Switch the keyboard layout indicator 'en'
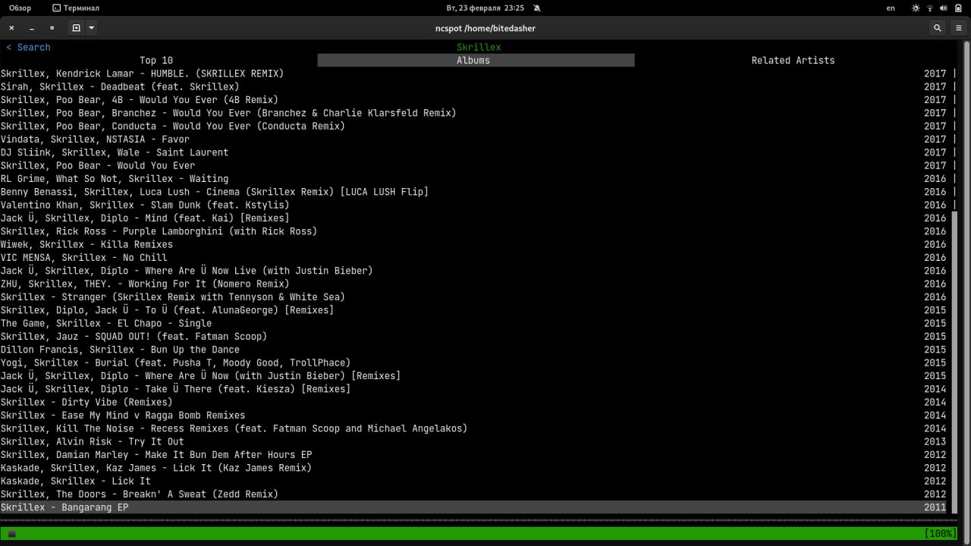 coord(891,8)
